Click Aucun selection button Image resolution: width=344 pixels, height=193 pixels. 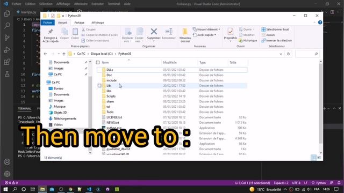(x=268, y=35)
